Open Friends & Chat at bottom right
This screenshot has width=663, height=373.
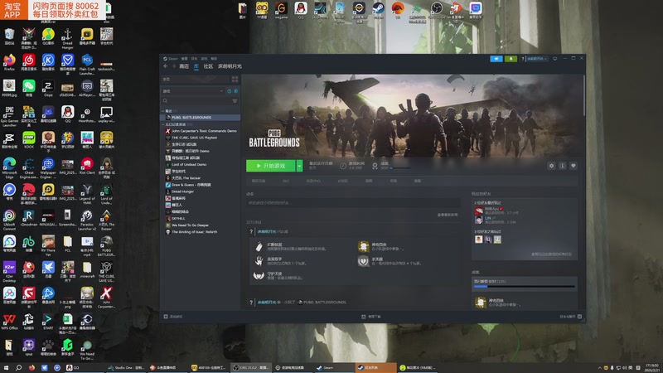[570, 317]
